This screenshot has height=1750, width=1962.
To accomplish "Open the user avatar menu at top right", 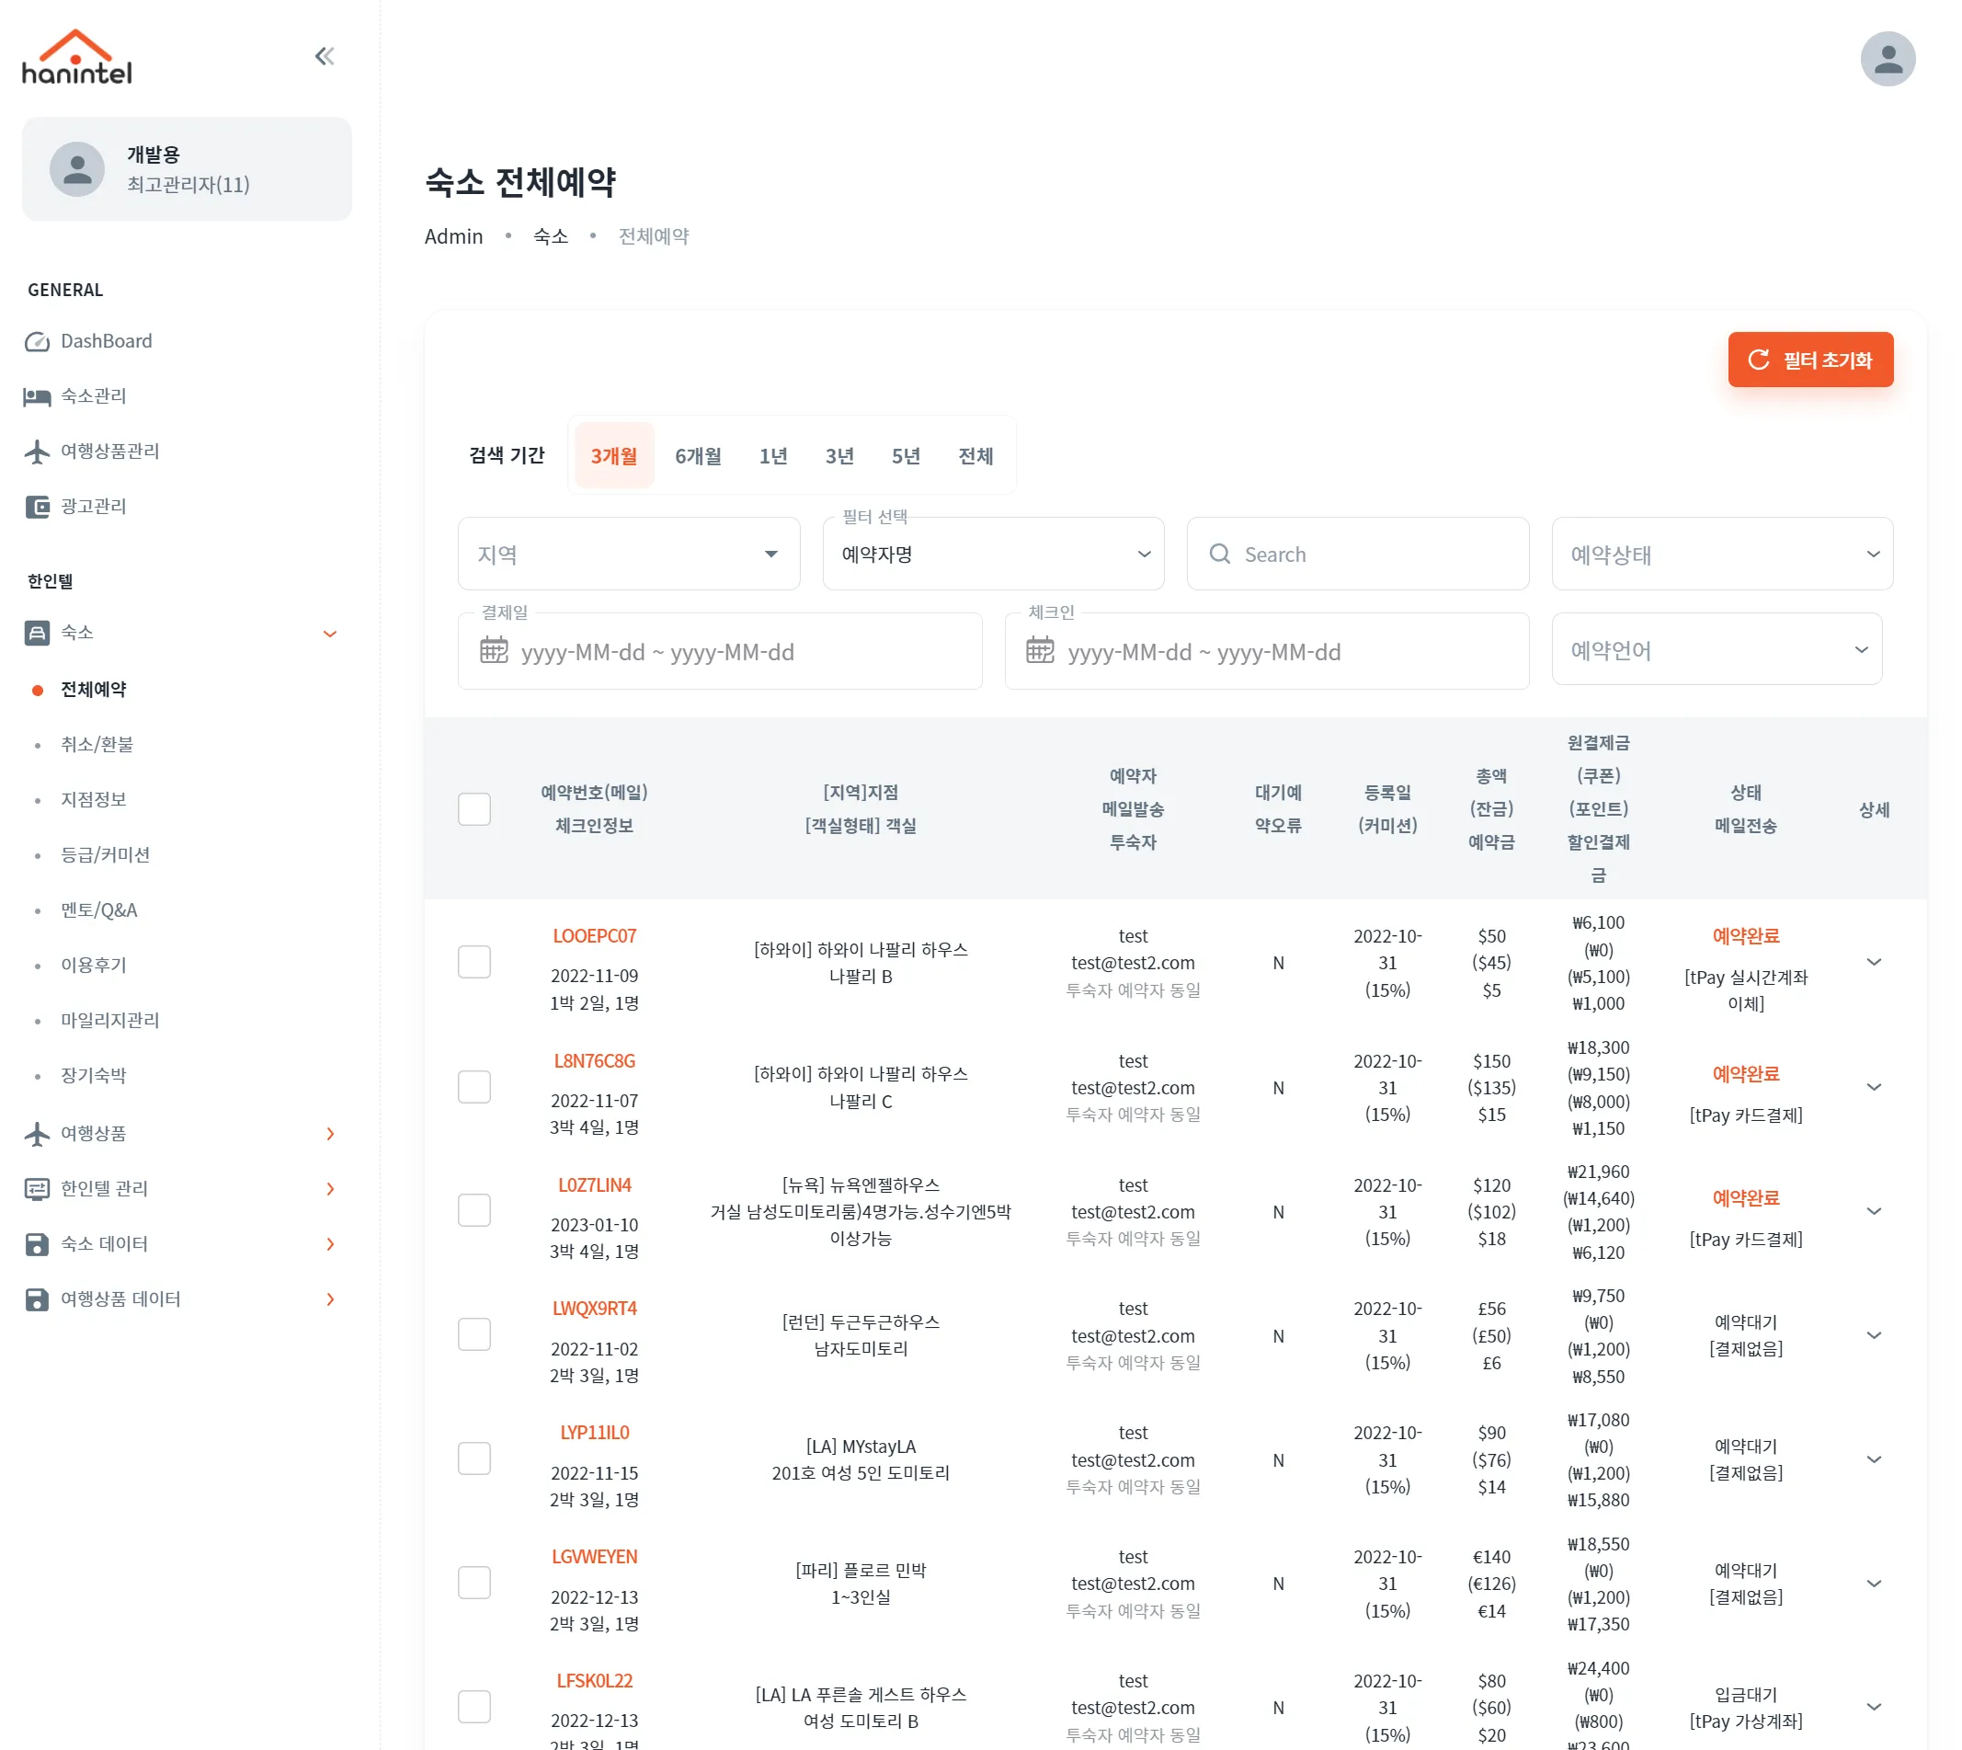I will (1887, 60).
